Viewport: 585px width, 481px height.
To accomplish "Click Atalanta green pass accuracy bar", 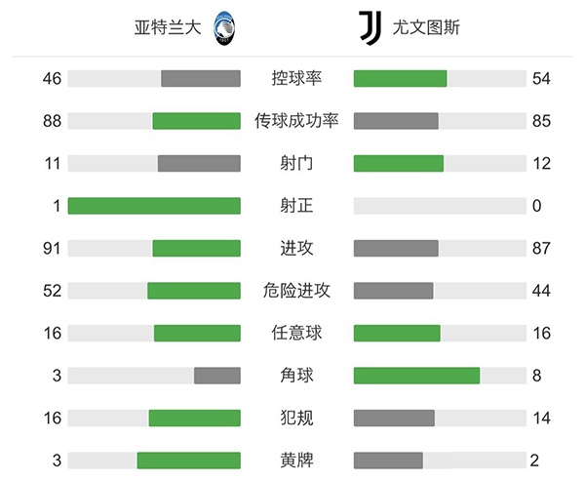I will (x=196, y=121).
